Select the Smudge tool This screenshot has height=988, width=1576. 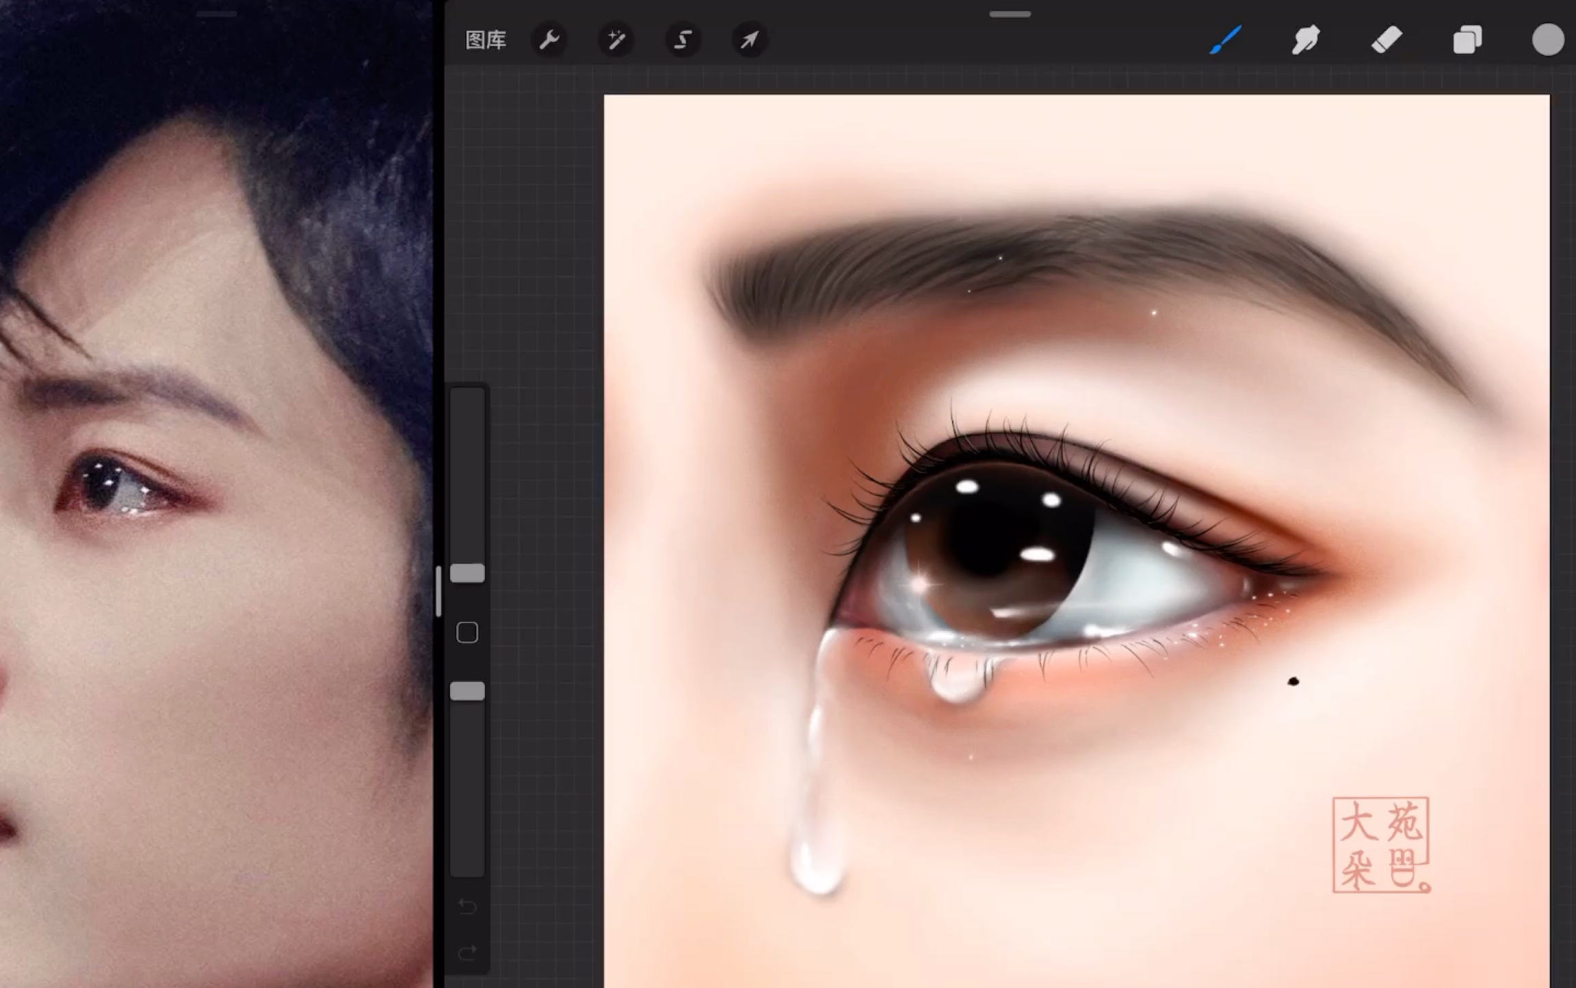coord(1306,40)
